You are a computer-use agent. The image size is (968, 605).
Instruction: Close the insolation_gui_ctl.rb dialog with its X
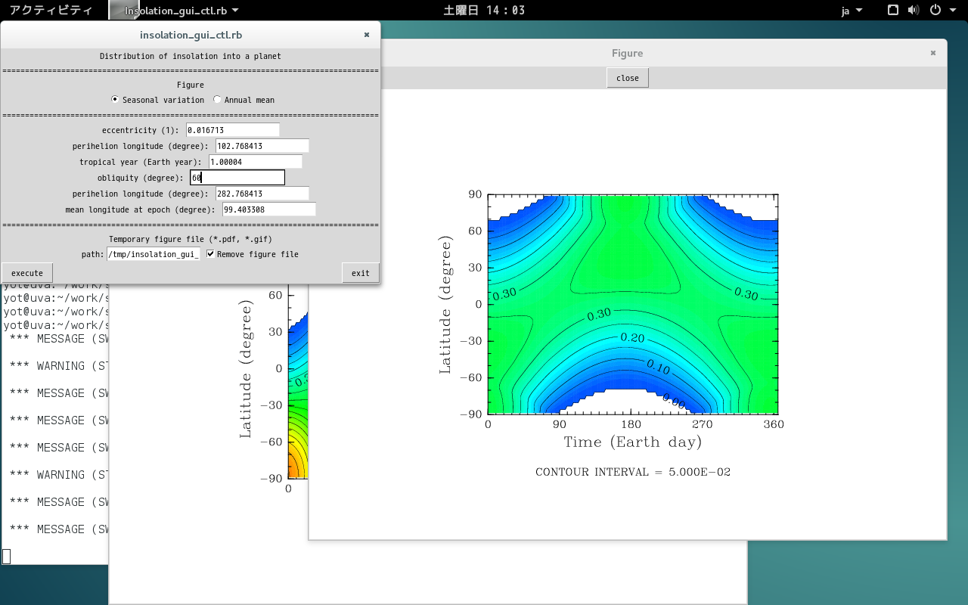click(367, 35)
